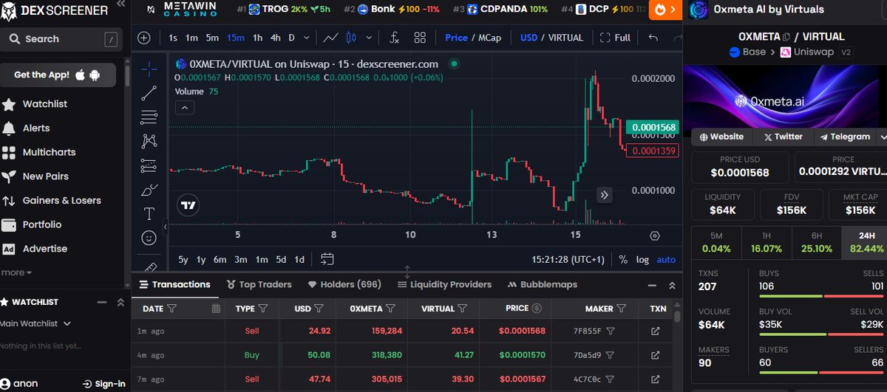Expand the transactions panel upward

click(672, 285)
